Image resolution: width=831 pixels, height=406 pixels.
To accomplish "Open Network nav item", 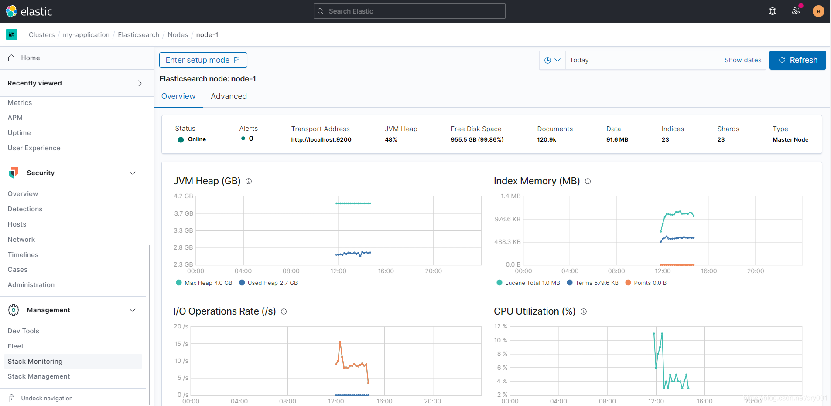I will coord(21,240).
